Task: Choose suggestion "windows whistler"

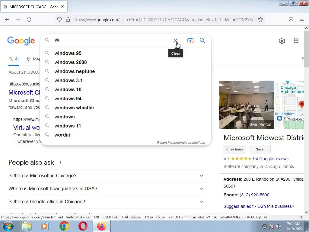Action: (x=126, y=108)
